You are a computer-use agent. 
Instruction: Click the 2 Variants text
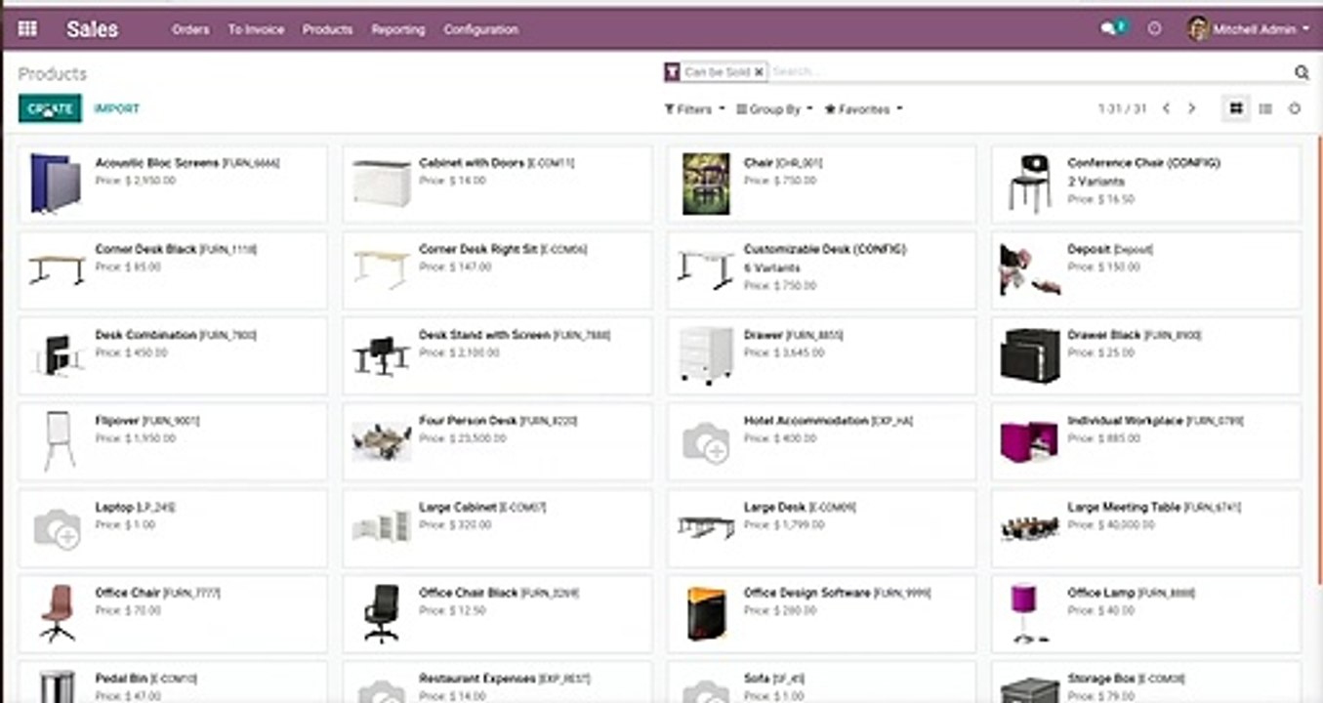click(x=1096, y=182)
